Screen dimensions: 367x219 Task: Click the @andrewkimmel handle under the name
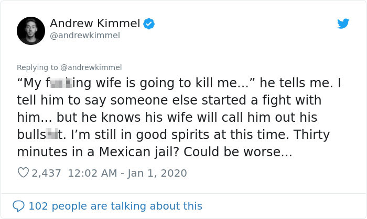tap(85, 36)
